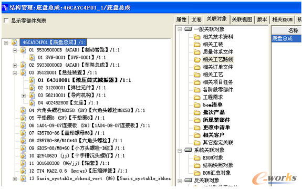Select the 工程需求 folder

[x=213, y=97]
